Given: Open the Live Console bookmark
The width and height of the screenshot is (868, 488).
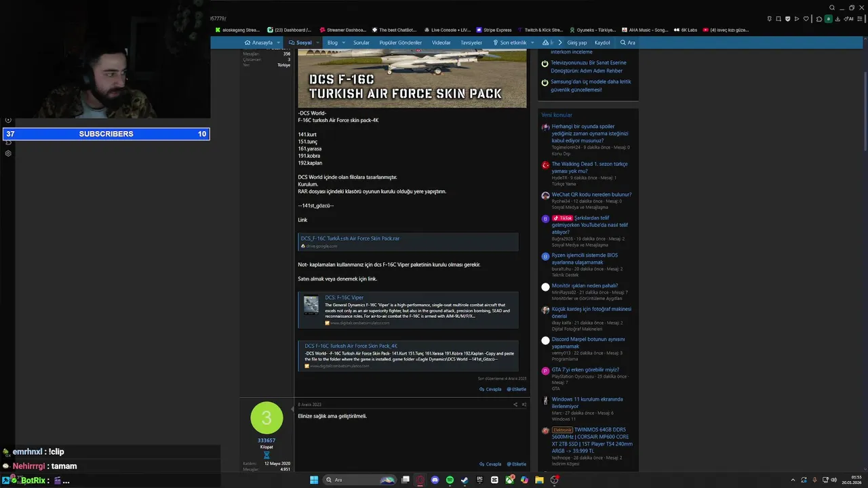Looking at the screenshot, I should click(447, 30).
